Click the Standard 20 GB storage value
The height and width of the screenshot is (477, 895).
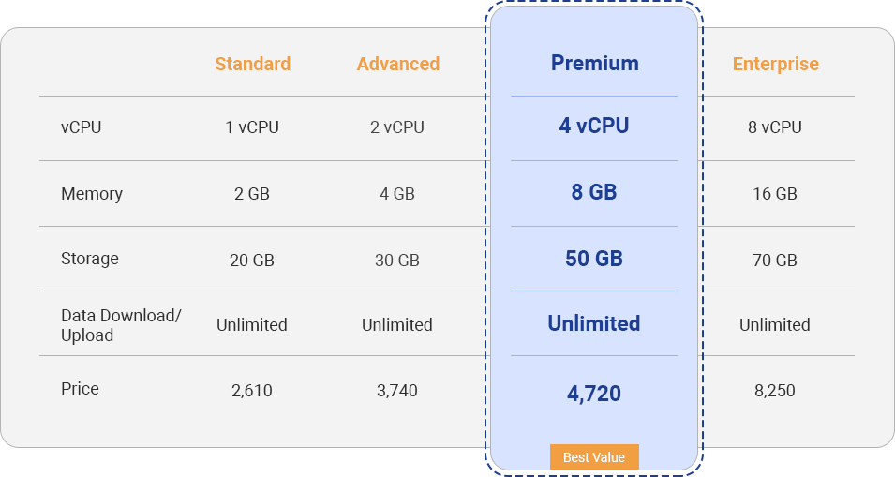coord(252,261)
